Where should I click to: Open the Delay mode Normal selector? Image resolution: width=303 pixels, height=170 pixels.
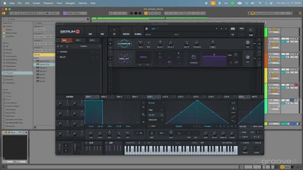coord(143,57)
